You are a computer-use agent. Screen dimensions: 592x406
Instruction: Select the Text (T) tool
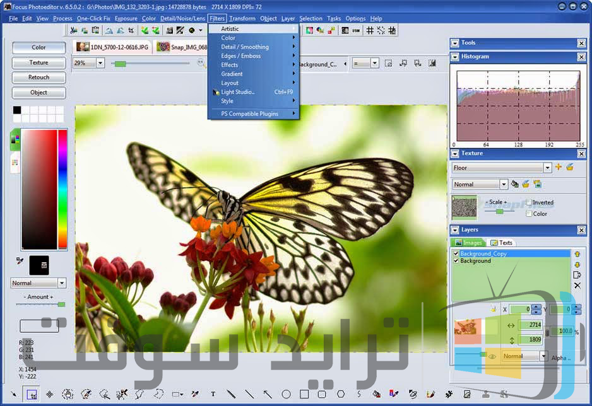(x=213, y=394)
